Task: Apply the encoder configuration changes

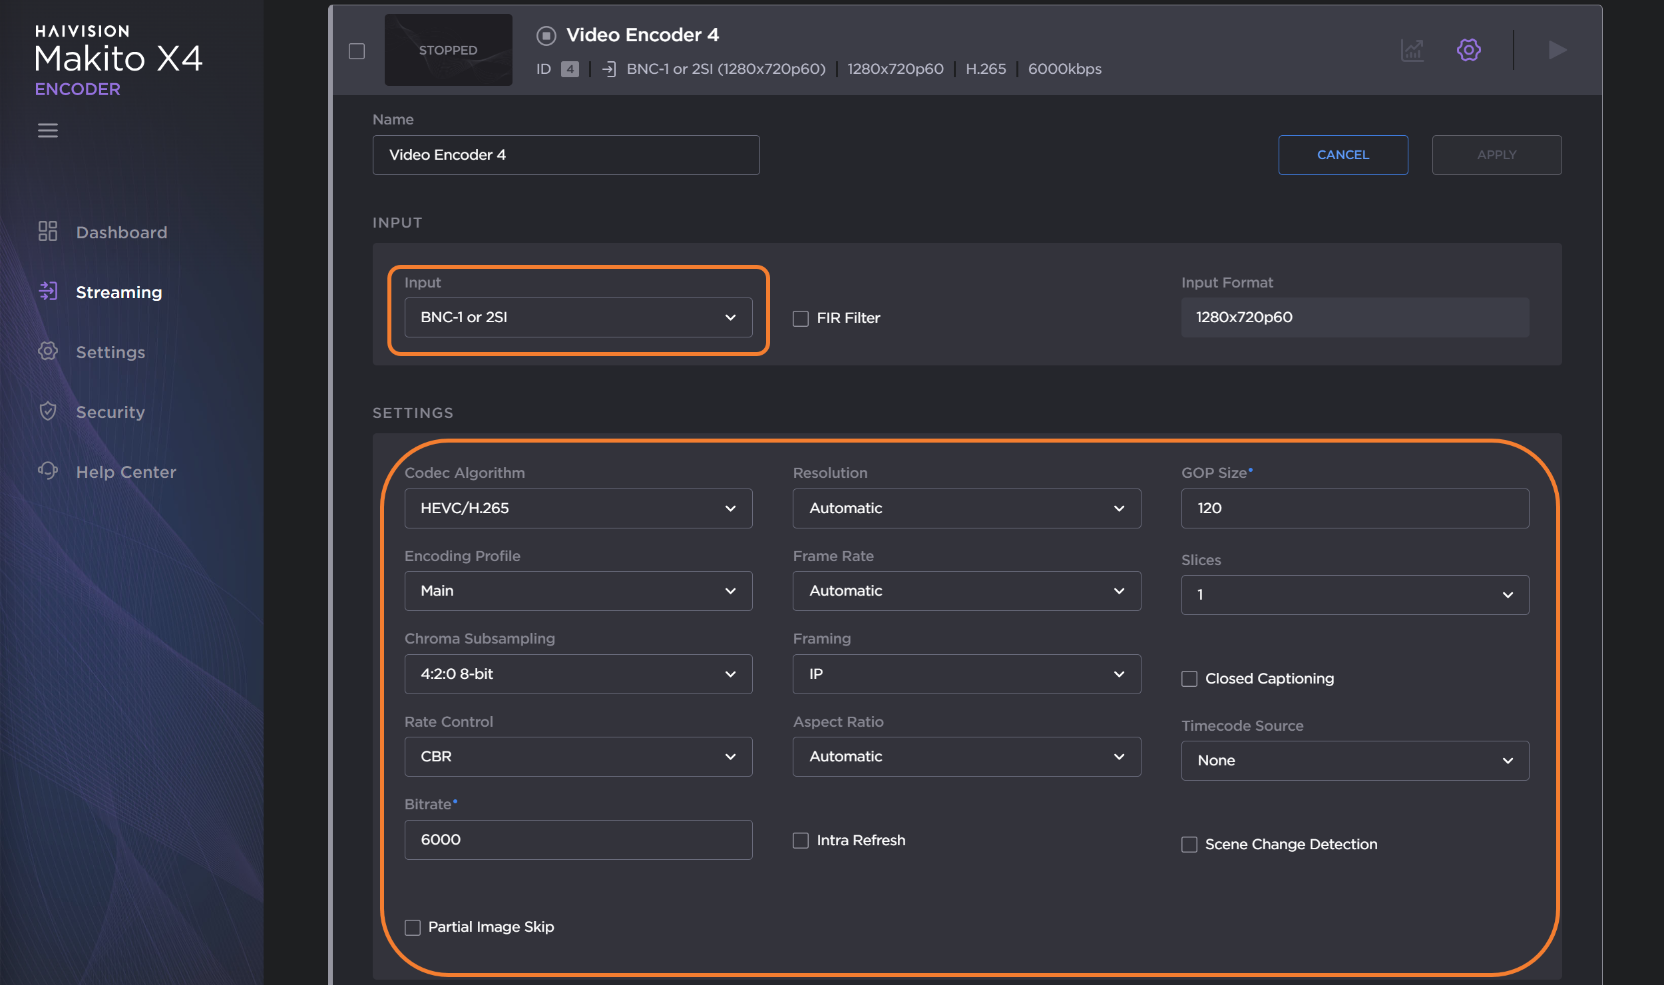Action: pos(1496,154)
